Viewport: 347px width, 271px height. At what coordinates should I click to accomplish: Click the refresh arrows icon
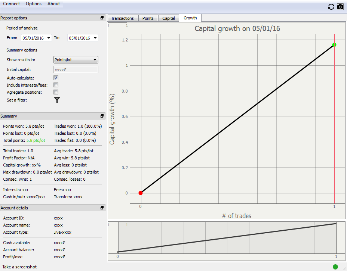(331, 7)
